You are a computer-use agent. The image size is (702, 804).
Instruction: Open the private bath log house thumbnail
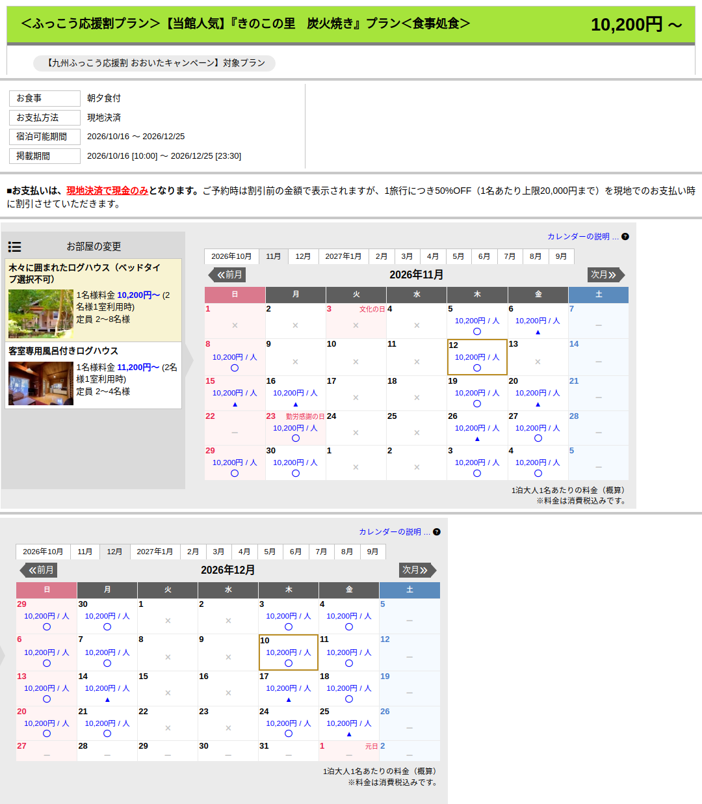[x=41, y=384]
